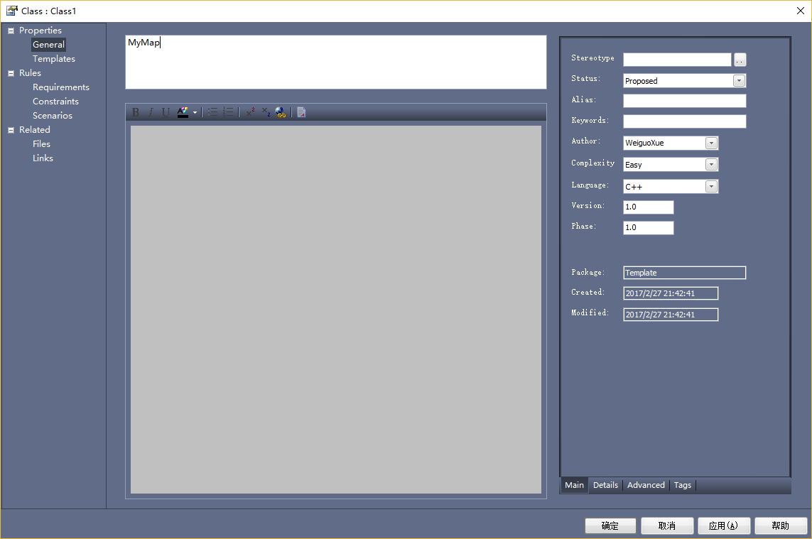Click the font color swatch
This screenshot has height=539, width=812.
(x=183, y=112)
